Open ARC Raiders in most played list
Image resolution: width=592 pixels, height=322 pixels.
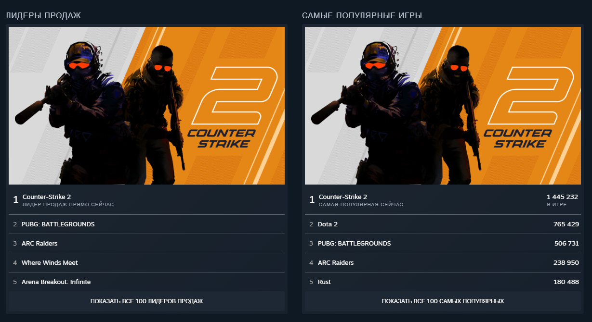pos(443,263)
